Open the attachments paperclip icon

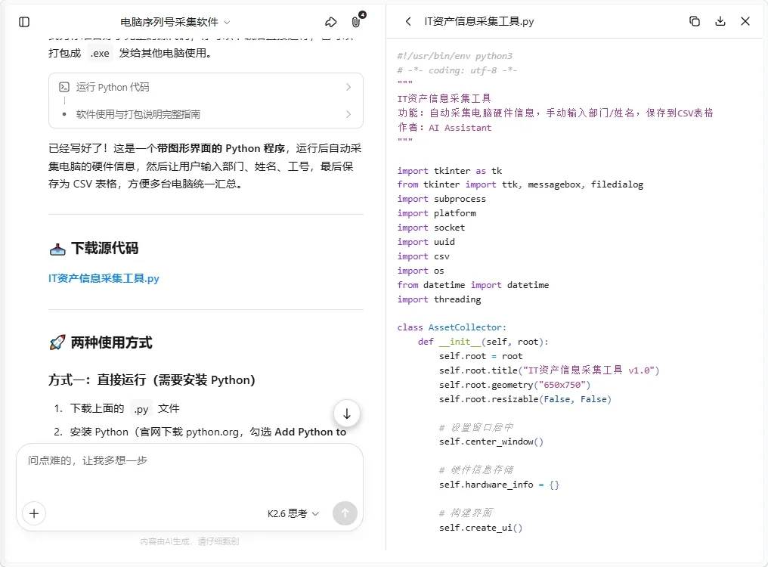pos(356,22)
